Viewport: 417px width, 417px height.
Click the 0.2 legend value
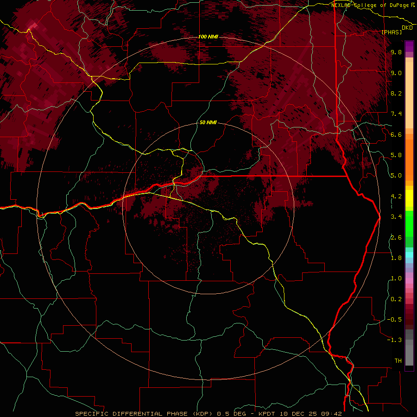[396, 299]
